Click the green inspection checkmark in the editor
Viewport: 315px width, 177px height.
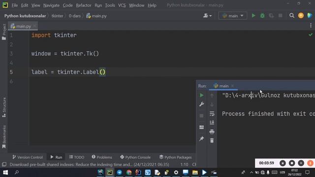coord(311,35)
